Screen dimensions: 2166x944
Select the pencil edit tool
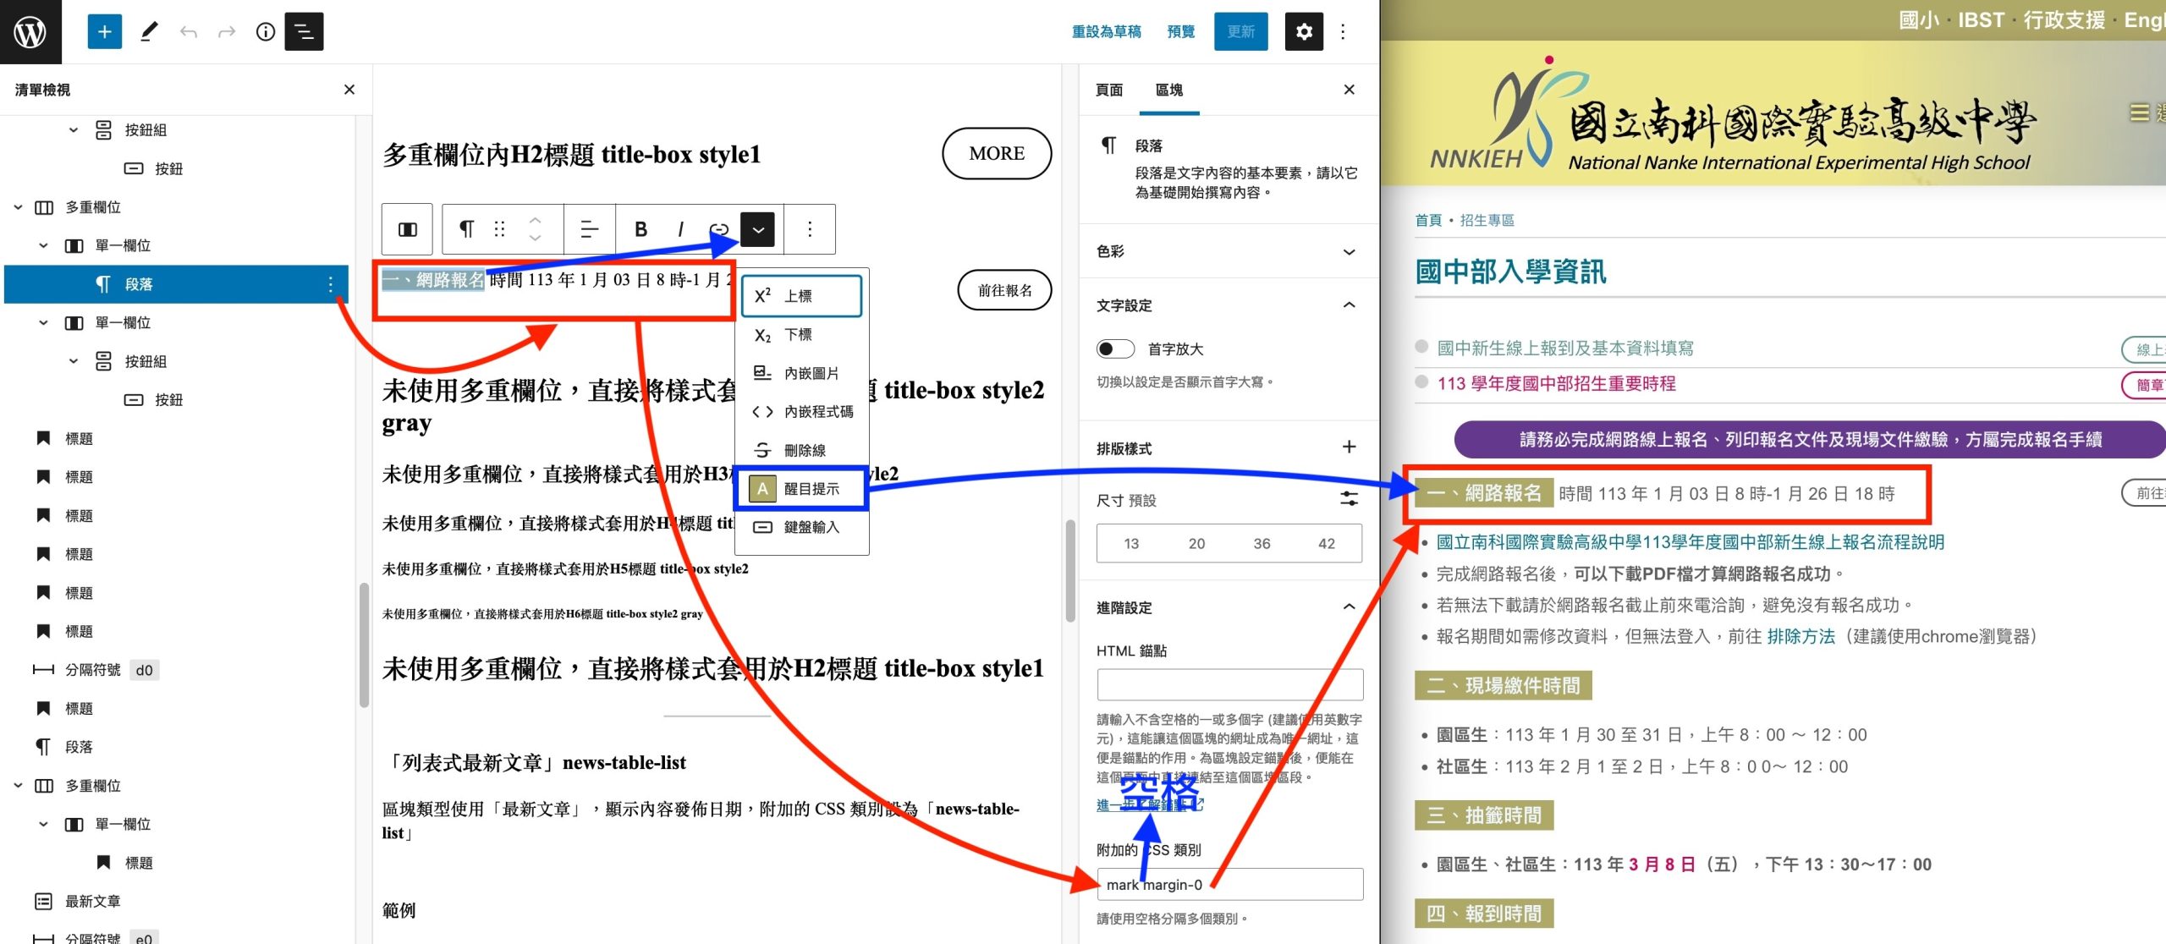[149, 32]
